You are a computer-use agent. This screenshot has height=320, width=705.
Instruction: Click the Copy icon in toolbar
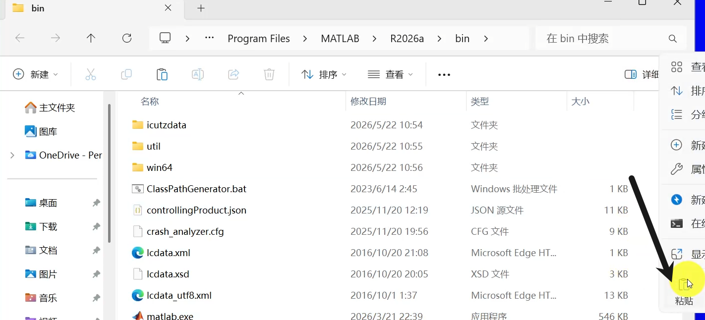point(126,74)
